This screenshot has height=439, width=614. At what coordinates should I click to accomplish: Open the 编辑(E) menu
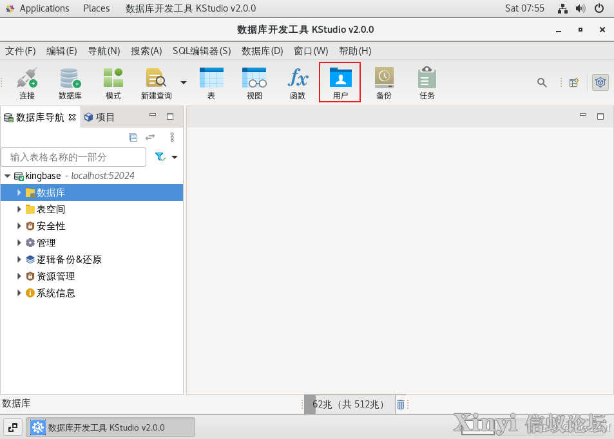61,51
